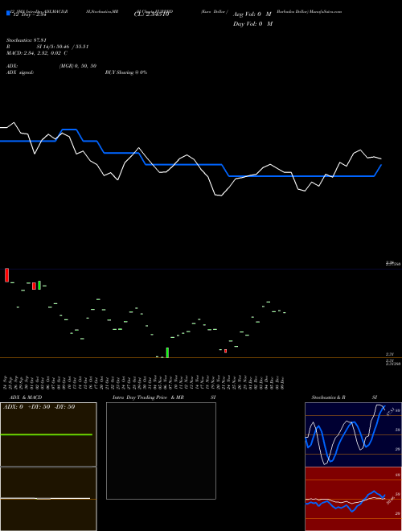Click the blue 12 Day SMA legend square
The width and height of the screenshot is (402, 531).
click(x=9, y=13)
